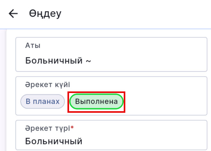Click the tilde after "Больничный" in name
Viewport: 211px width, 151px height.
pos(88,61)
